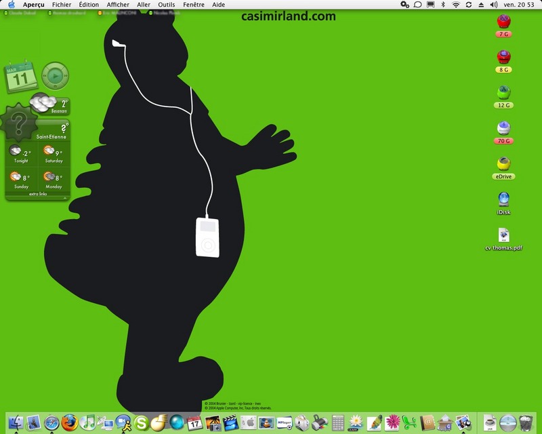
Task: Open the Outils menu
Action: point(166,5)
